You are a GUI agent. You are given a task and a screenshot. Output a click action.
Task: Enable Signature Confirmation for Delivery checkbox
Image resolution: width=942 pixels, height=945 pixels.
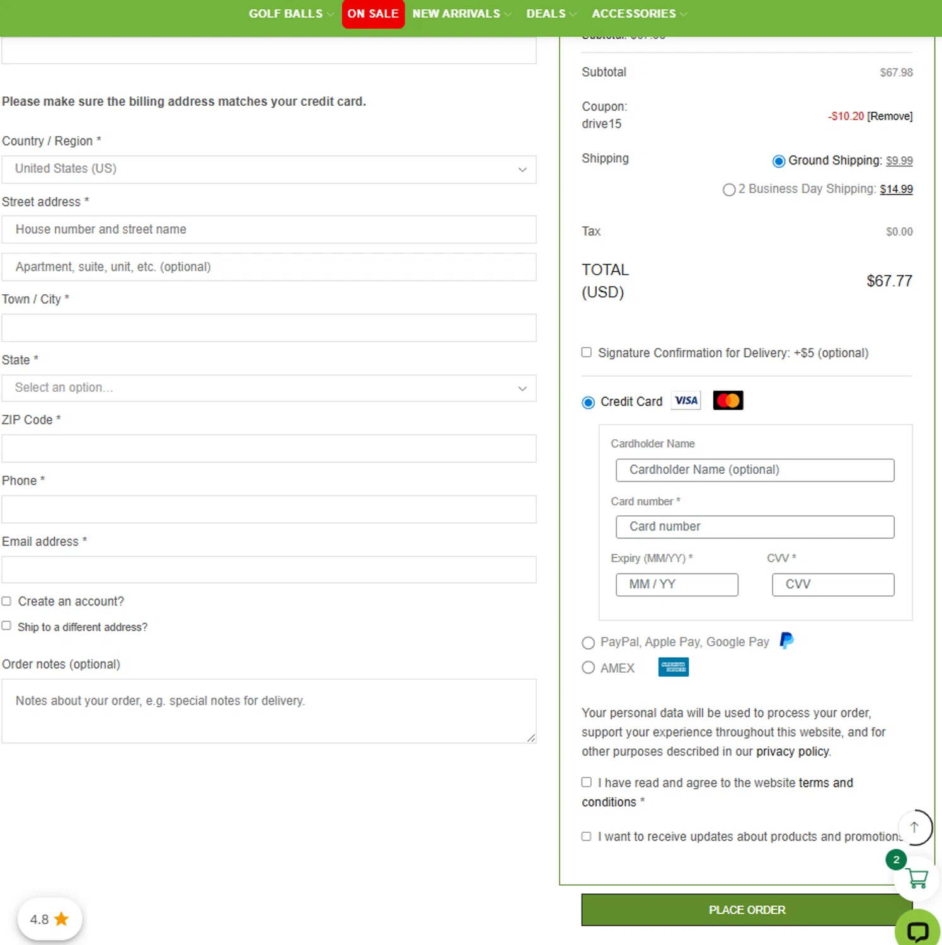click(587, 352)
